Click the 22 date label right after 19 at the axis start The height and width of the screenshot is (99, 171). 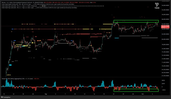[14, 94]
